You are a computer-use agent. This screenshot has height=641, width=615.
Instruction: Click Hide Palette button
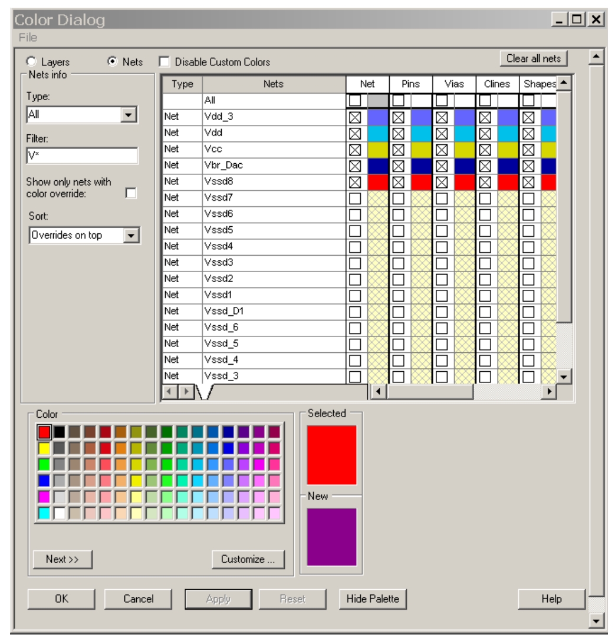[373, 599]
